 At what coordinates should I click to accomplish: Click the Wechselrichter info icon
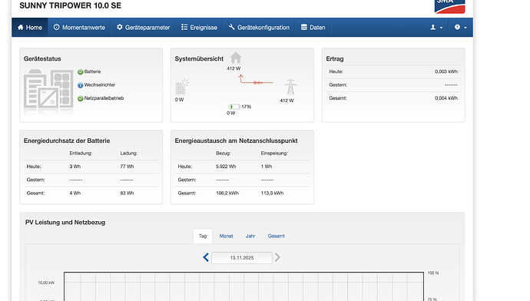[81, 85]
